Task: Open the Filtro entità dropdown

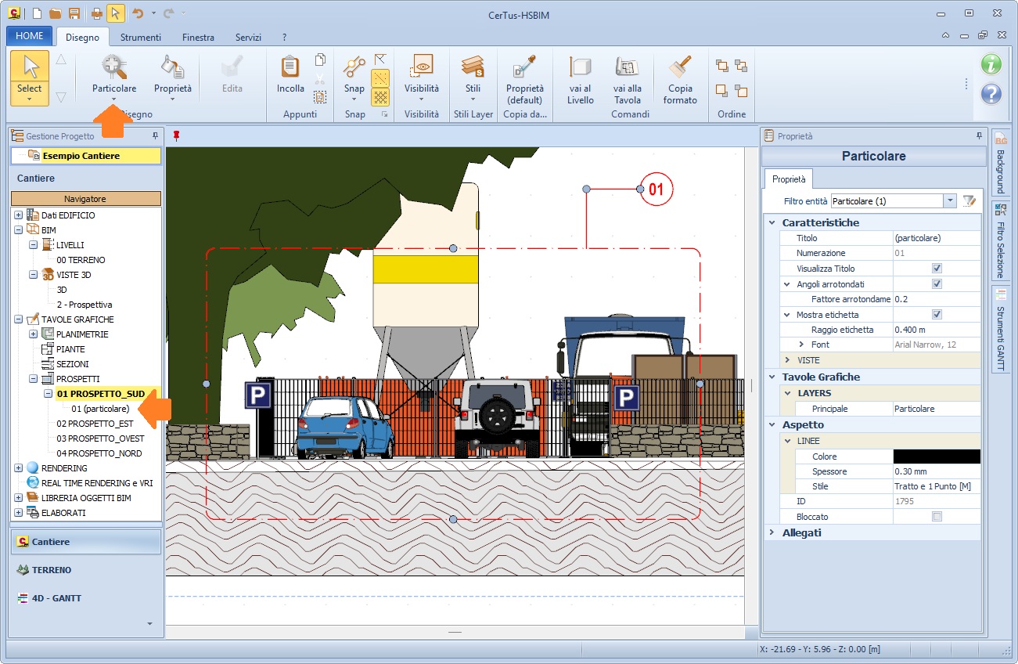Action: [950, 201]
